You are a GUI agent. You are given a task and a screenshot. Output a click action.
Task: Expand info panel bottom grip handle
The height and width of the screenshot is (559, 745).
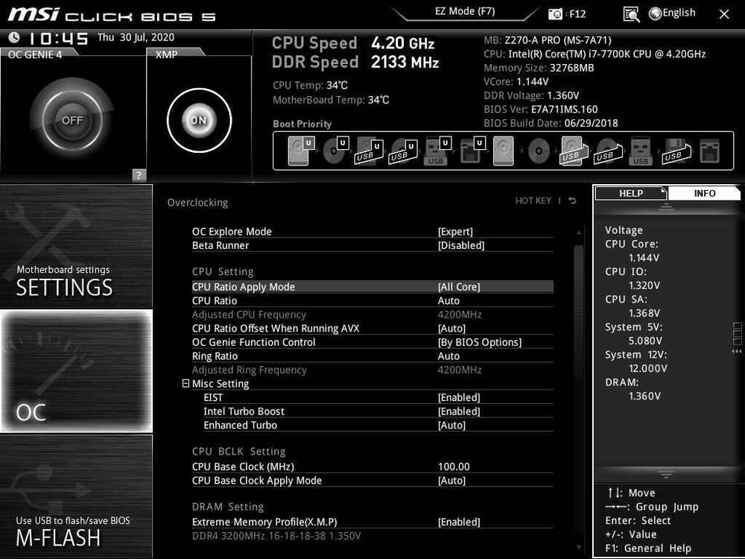(x=665, y=474)
